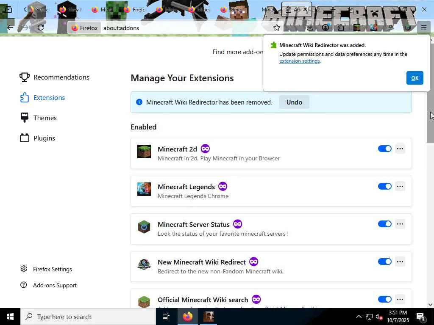434x325 pixels.
Task: Click the Minecraft Legends extension icon
Action: coord(144,189)
